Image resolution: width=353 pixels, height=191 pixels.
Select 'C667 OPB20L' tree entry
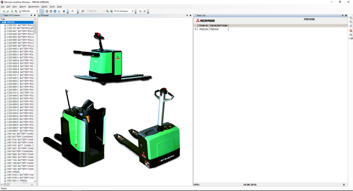tap(13, 172)
